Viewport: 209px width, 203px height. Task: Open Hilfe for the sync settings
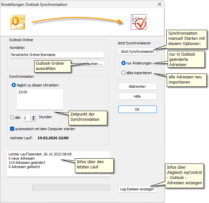click(x=137, y=96)
